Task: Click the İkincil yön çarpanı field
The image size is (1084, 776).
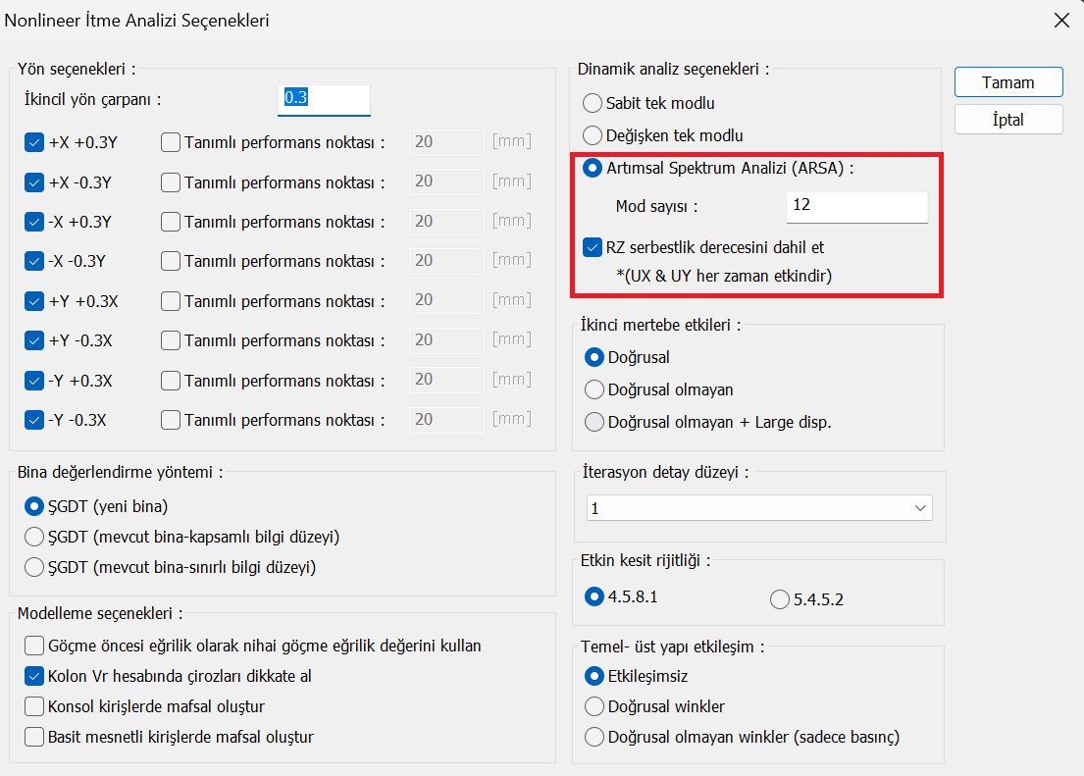Action: pos(324,99)
